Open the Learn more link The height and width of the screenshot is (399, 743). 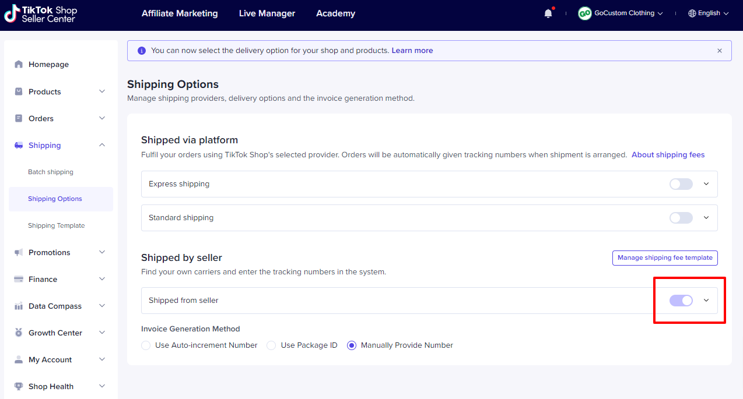click(x=412, y=51)
